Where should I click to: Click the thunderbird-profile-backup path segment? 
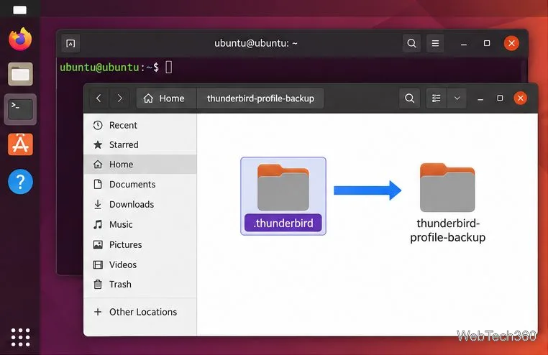(x=260, y=98)
